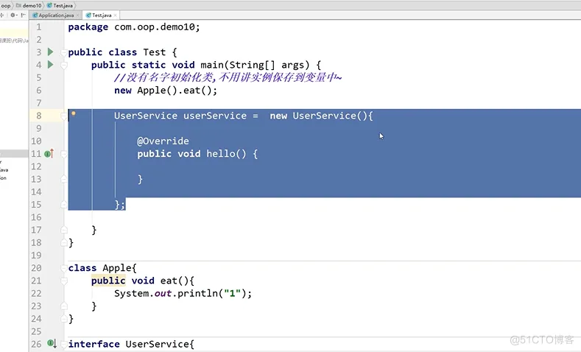
Task: Click the userService variable name on line 8
Action: pos(215,116)
